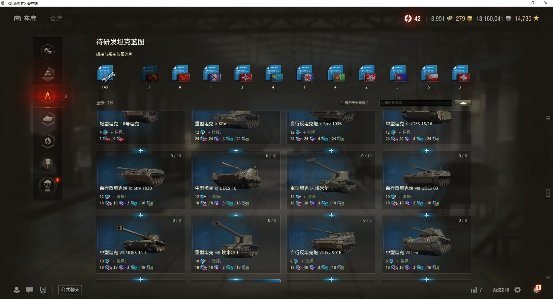
Task: Enable the 可用于创建碎片 checkbox
Action: tap(342, 103)
